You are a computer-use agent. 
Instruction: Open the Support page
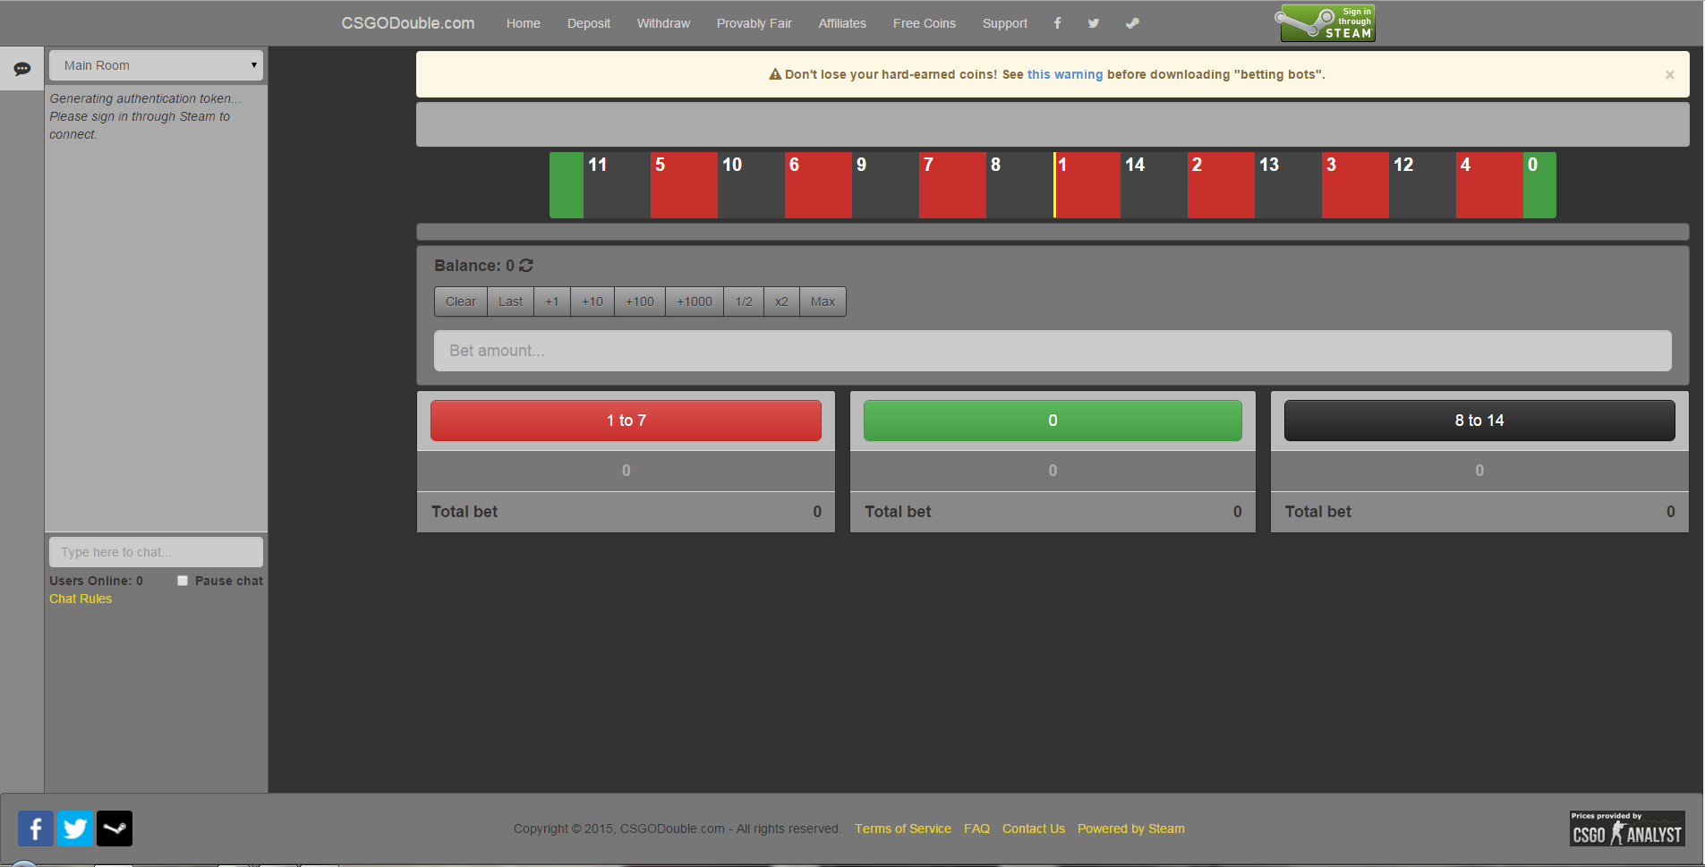click(1004, 23)
